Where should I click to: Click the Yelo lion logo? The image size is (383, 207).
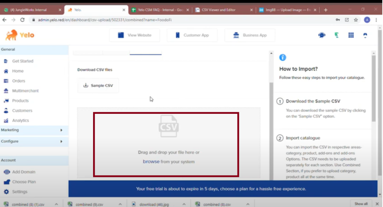(12, 35)
